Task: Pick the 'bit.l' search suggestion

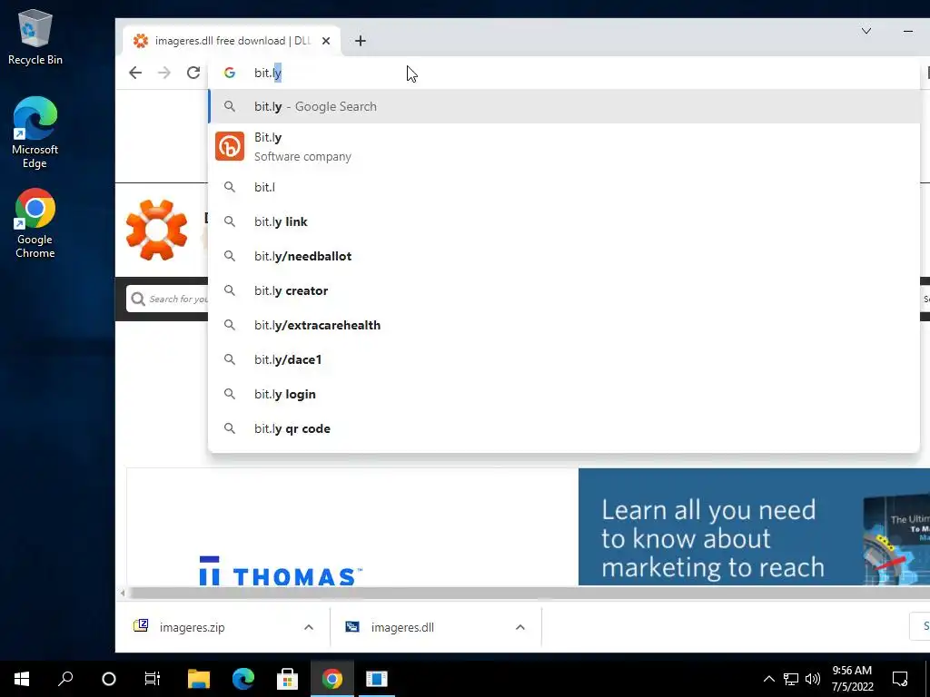Action: (564, 187)
